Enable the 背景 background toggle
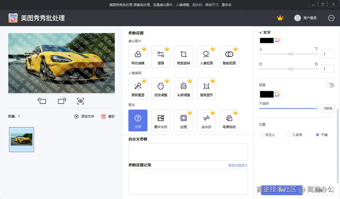340x199 pixels. pyautogui.click(x=330, y=85)
